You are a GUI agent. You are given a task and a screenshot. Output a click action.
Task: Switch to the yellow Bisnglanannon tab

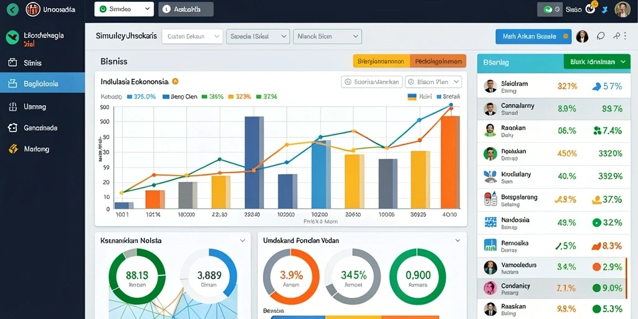(x=381, y=62)
